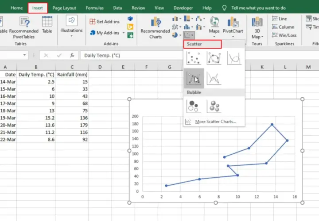Select column B header

(36, 67)
